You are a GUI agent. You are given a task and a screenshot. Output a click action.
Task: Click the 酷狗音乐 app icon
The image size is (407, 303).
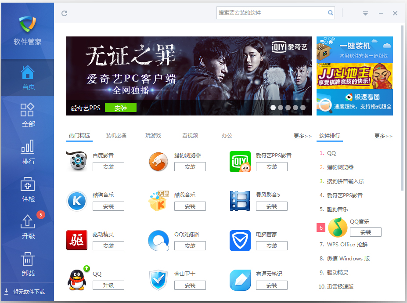pos(77,201)
